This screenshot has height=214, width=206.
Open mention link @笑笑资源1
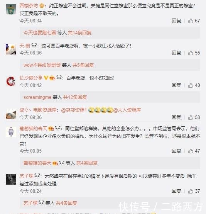[x=74, y=110]
